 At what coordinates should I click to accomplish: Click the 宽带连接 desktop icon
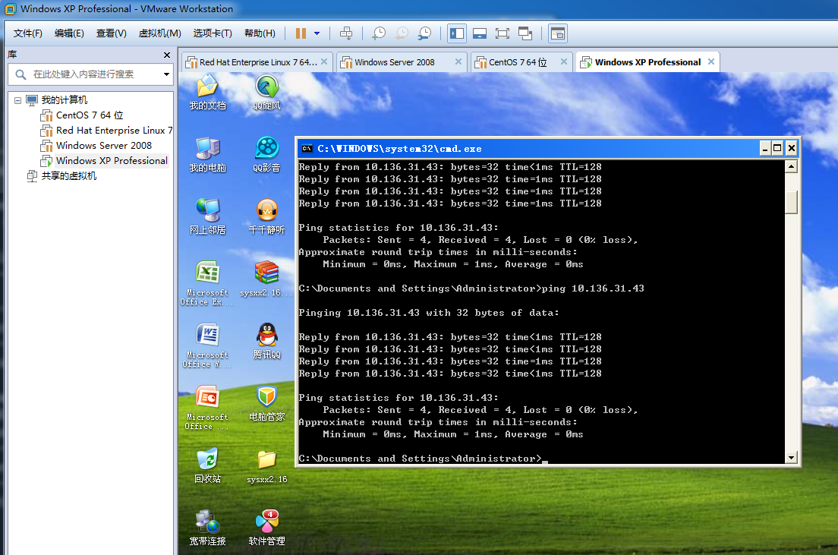click(207, 527)
